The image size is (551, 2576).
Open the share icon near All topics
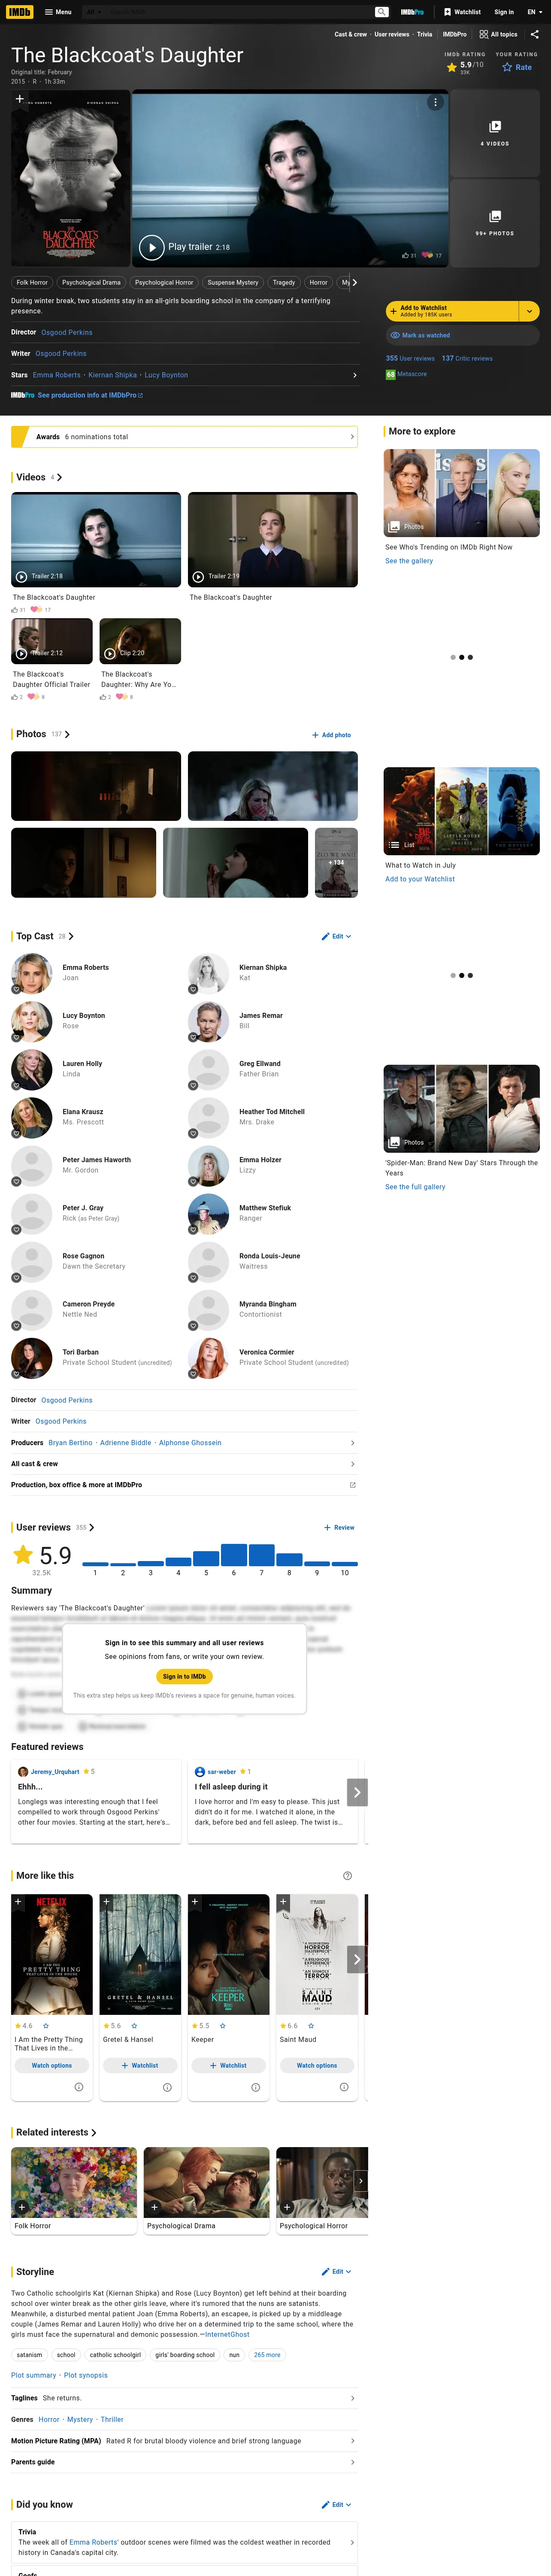534,34
